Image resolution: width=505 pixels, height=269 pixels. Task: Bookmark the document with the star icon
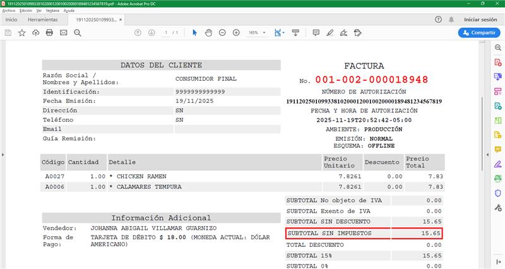[x=22, y=32]
